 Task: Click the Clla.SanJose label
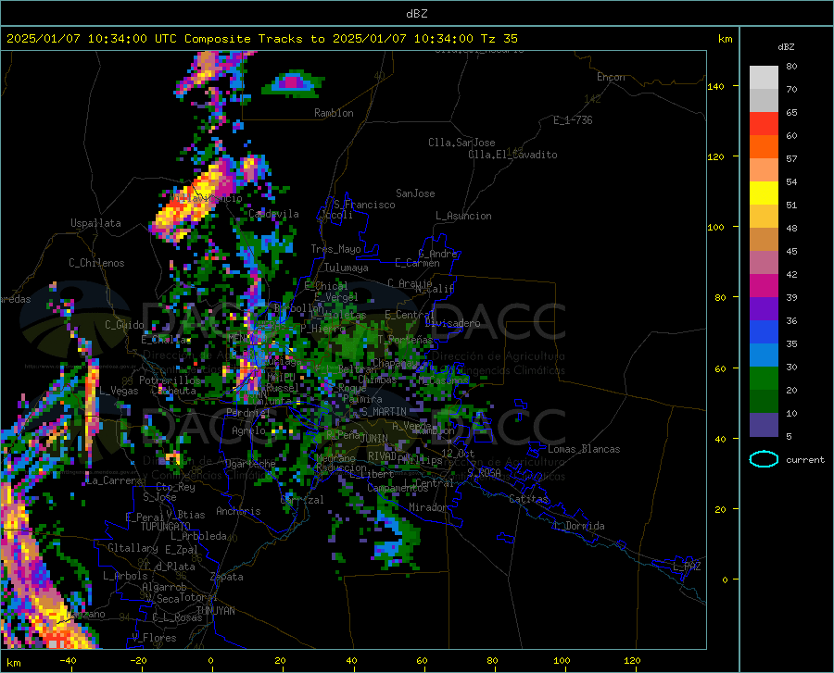461,143
